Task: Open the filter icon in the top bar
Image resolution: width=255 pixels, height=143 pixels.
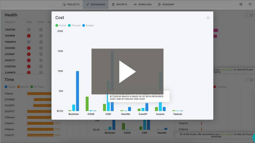Action: coord(250,4)
